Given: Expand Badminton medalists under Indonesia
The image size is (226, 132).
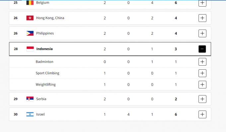Looking at the screenshot, I should coord(202,62).
